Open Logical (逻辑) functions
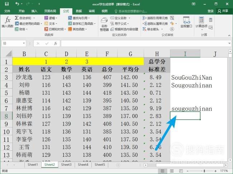Screen dimensions: 233x174 (x=50, y=18)
